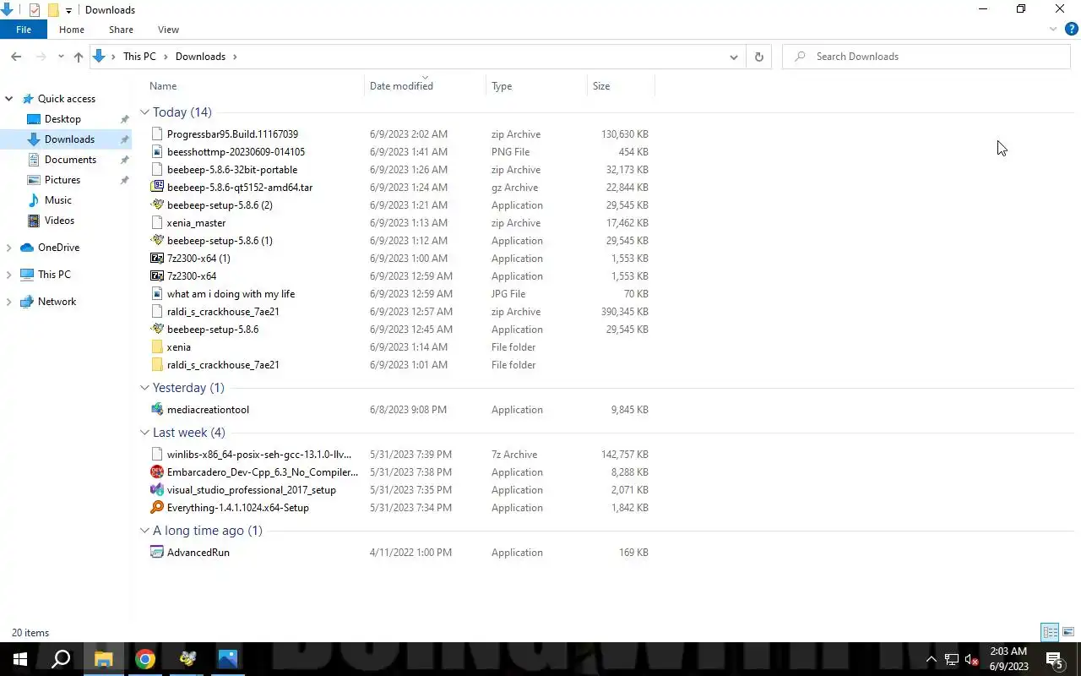This screenshot has width=1081, height=676.
Task: Switch to Large icons view in status bar
Action: pyautogui.click(x=1068, y=632)
